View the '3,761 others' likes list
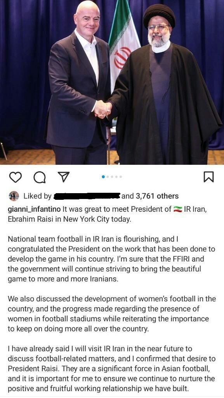The width and height of the screenshot is (224, 398). click(x=157, y=196)
